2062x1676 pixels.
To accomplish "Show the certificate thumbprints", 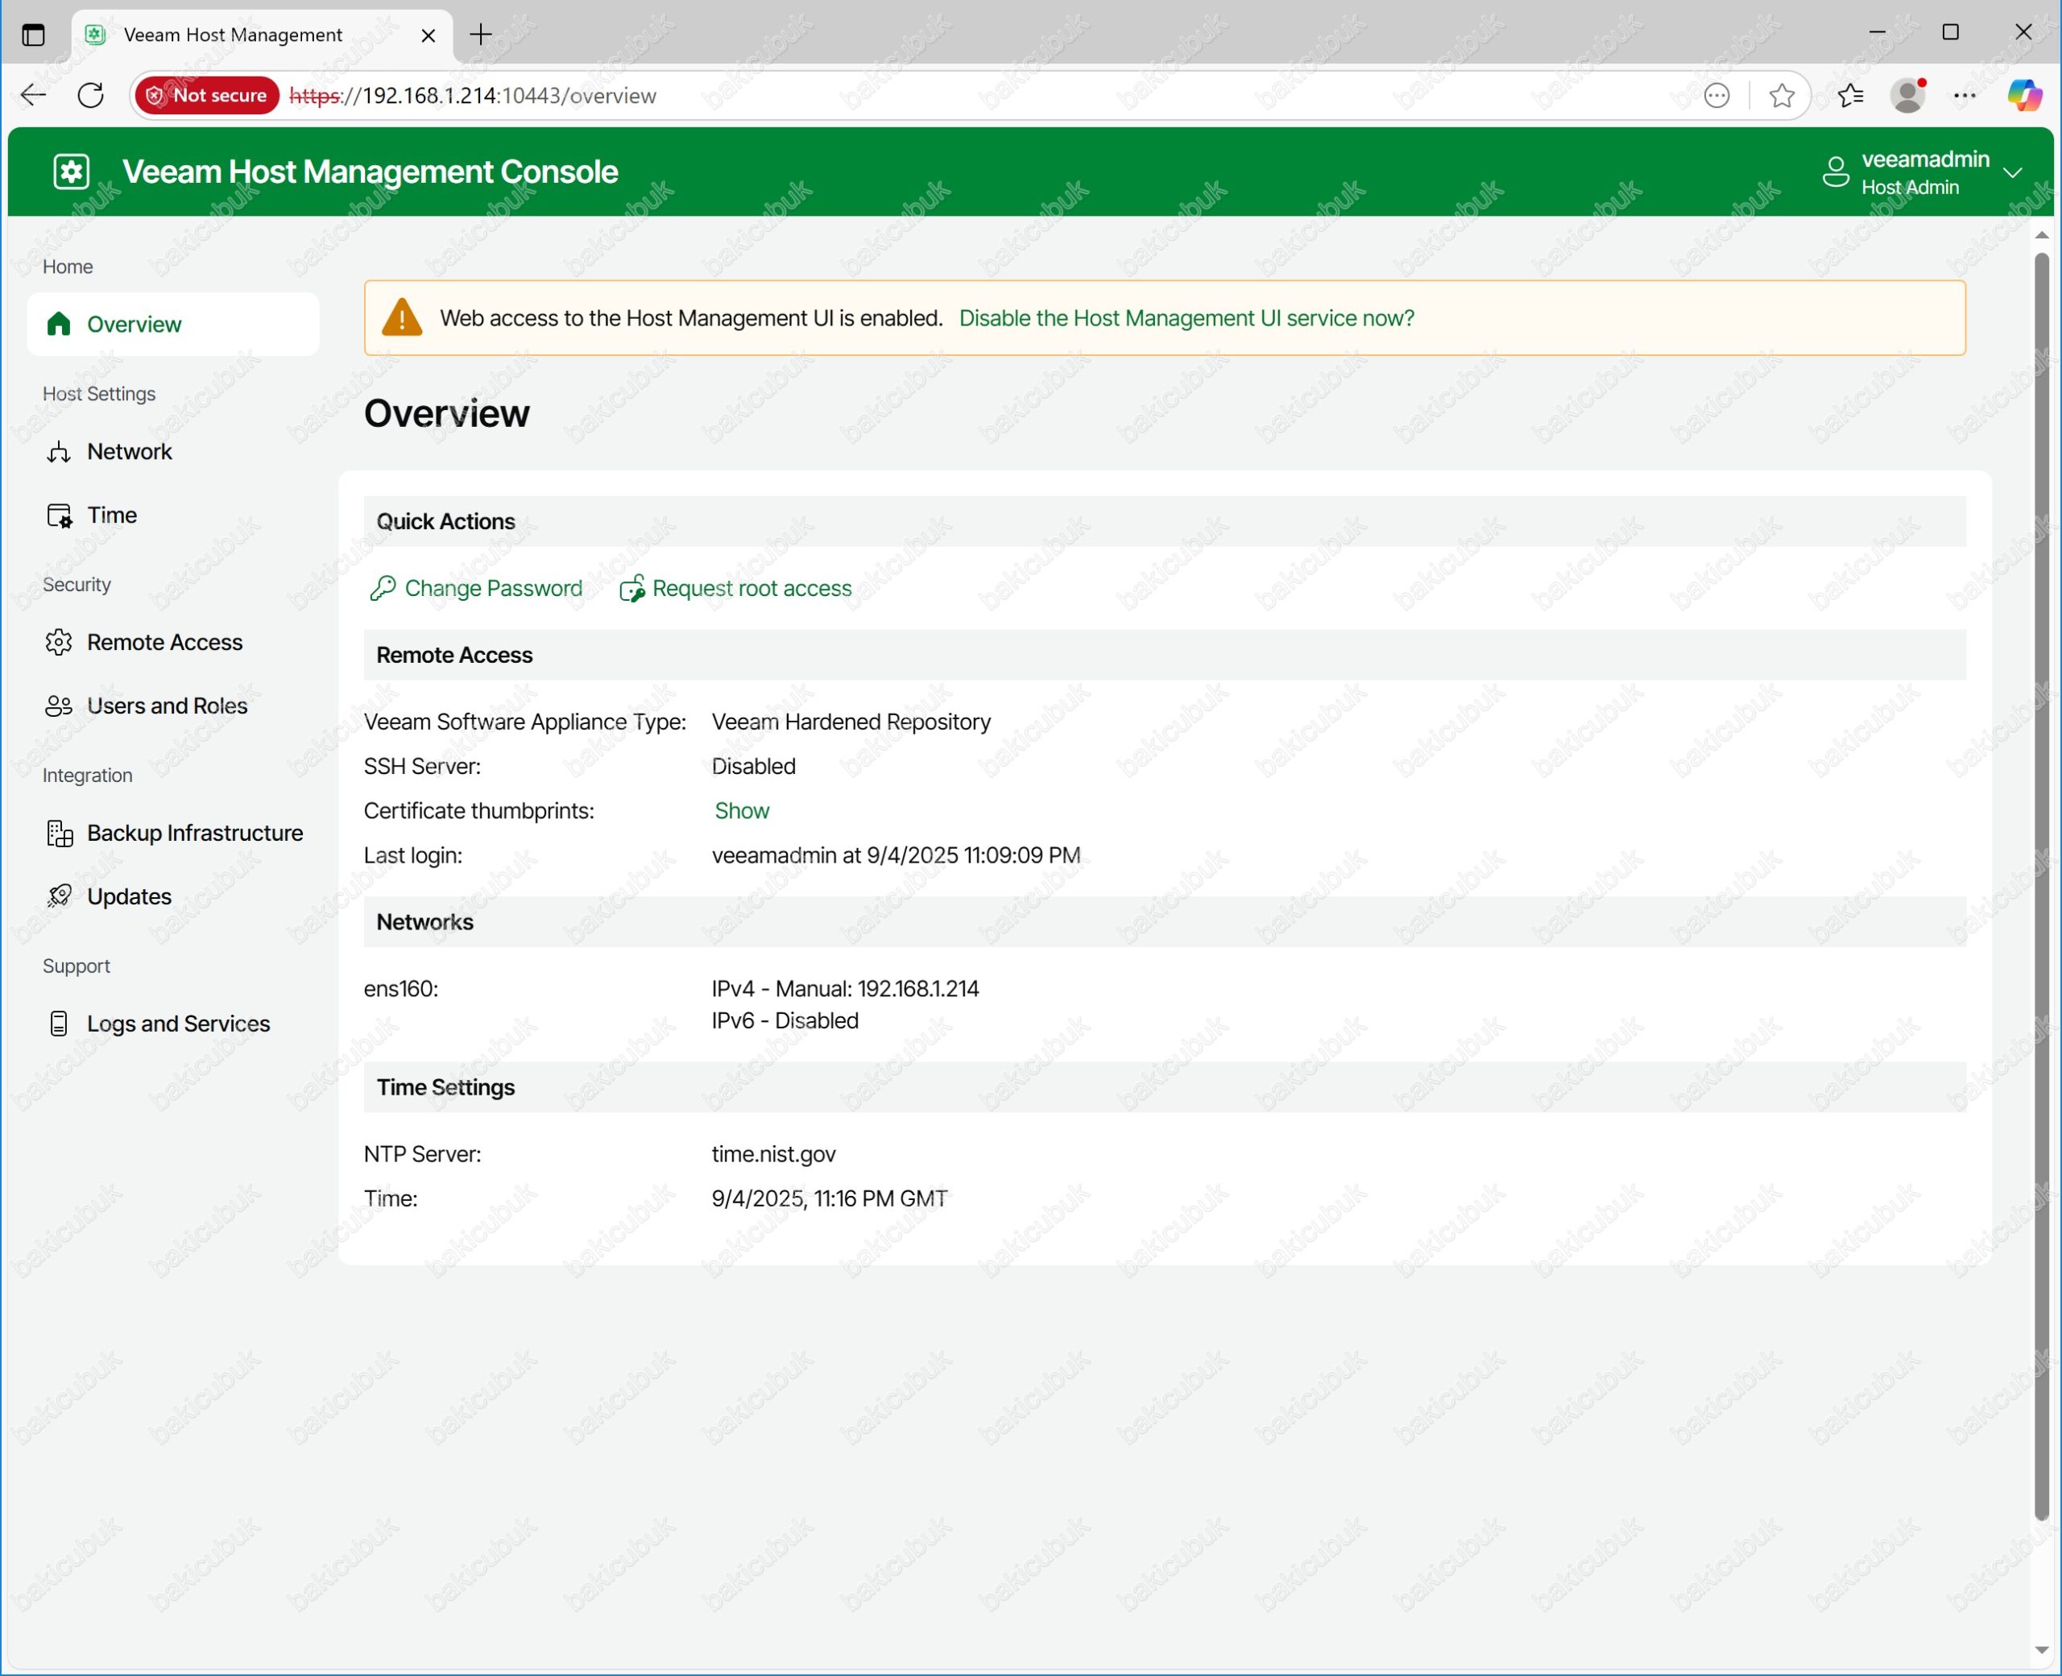I will point(741,811).
